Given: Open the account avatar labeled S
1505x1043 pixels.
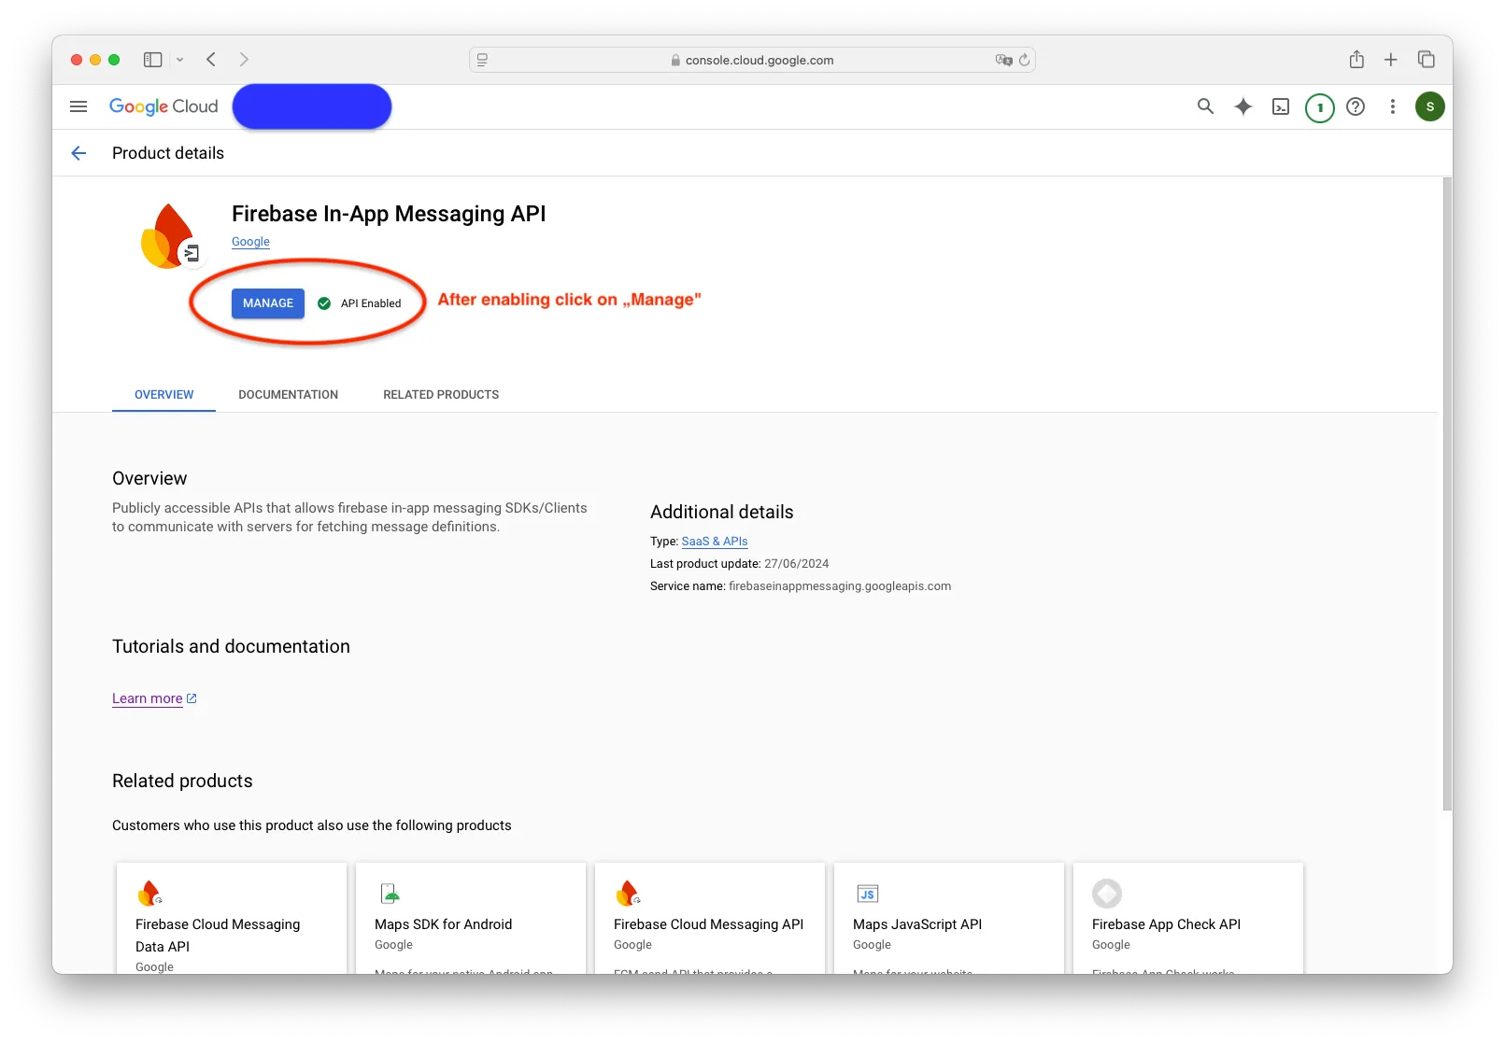Looking at the screenshot, I should tap(1429, 106).
